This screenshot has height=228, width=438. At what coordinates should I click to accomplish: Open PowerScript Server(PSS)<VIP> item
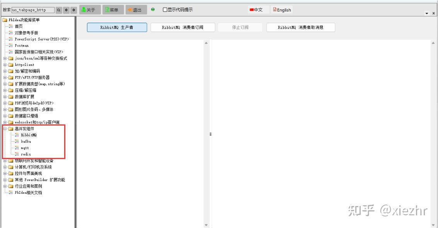pos(42,39)
